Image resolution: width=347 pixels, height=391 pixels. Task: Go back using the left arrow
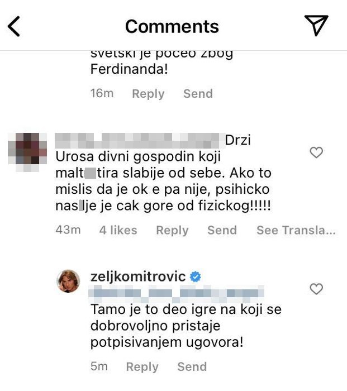(14, 26)
